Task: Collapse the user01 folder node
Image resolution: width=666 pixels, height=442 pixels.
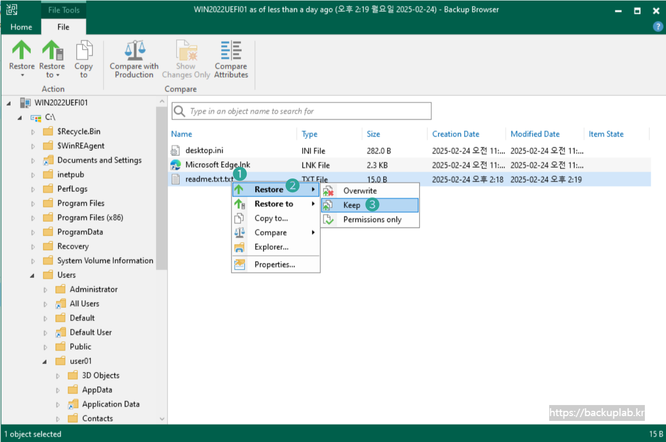Action: click(45, 362)
